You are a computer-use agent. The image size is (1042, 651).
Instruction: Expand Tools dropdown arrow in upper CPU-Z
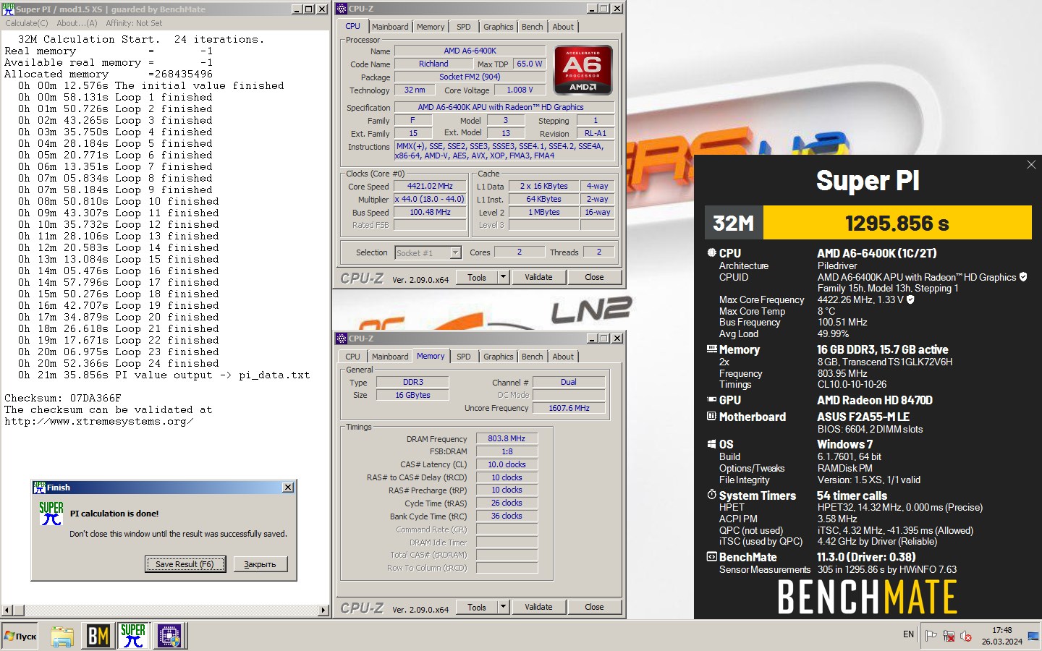[x=504, y=277]
